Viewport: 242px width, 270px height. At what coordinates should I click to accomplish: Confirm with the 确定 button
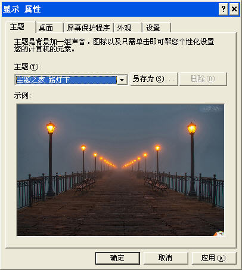tap(117, 258)
